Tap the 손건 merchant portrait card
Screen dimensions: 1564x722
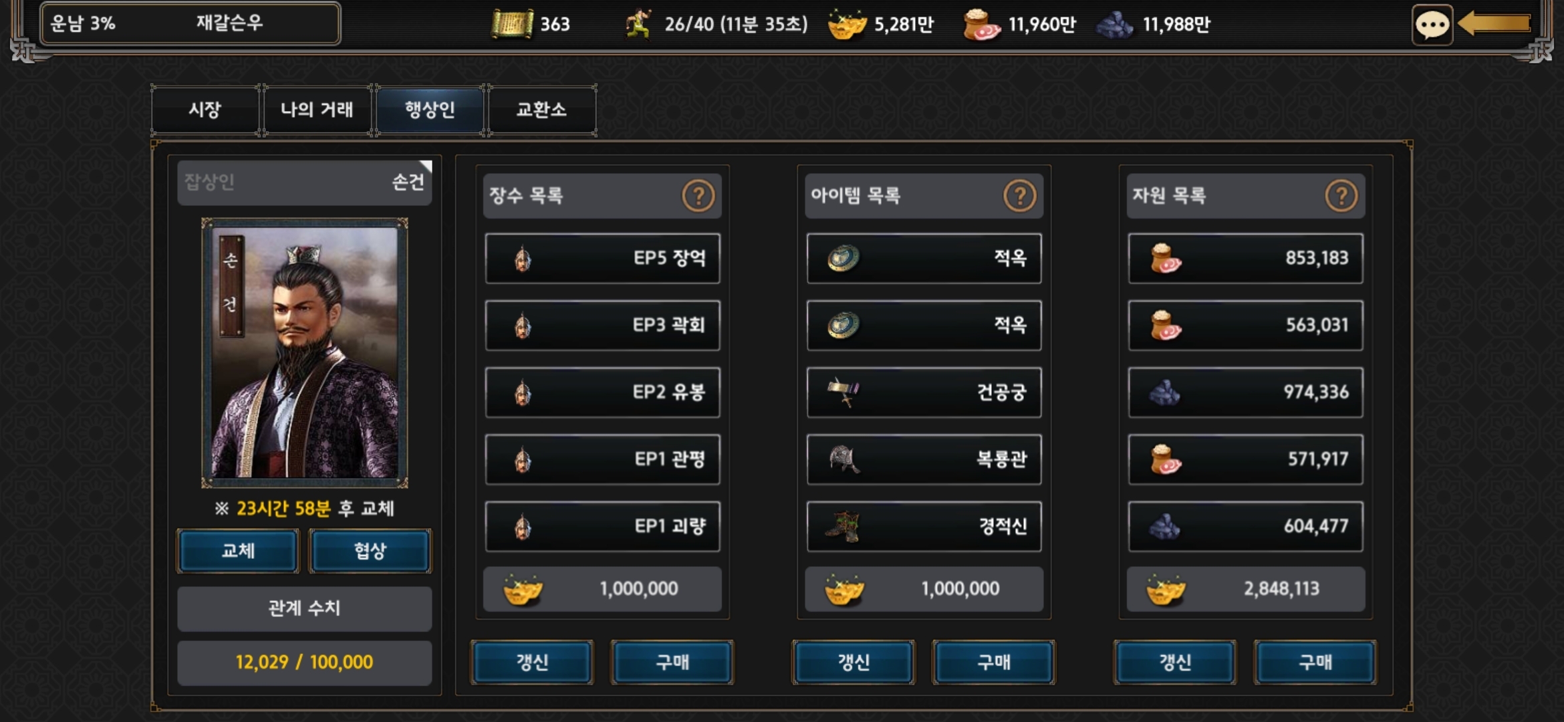click(305, 353)
